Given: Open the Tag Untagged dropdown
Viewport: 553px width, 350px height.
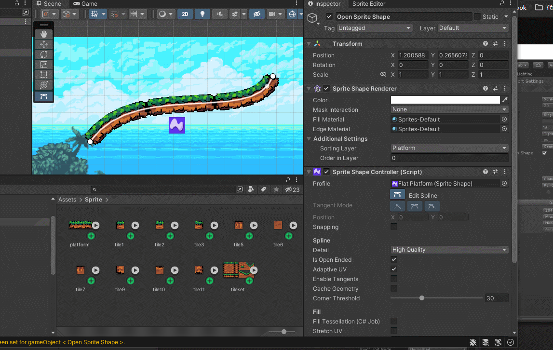Looking at the screenshot, I should [374, 28].
